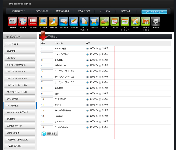Expand カテゴリ管理 in the sidebar
This screenshot has height=150, width=176.
point(20,44)
